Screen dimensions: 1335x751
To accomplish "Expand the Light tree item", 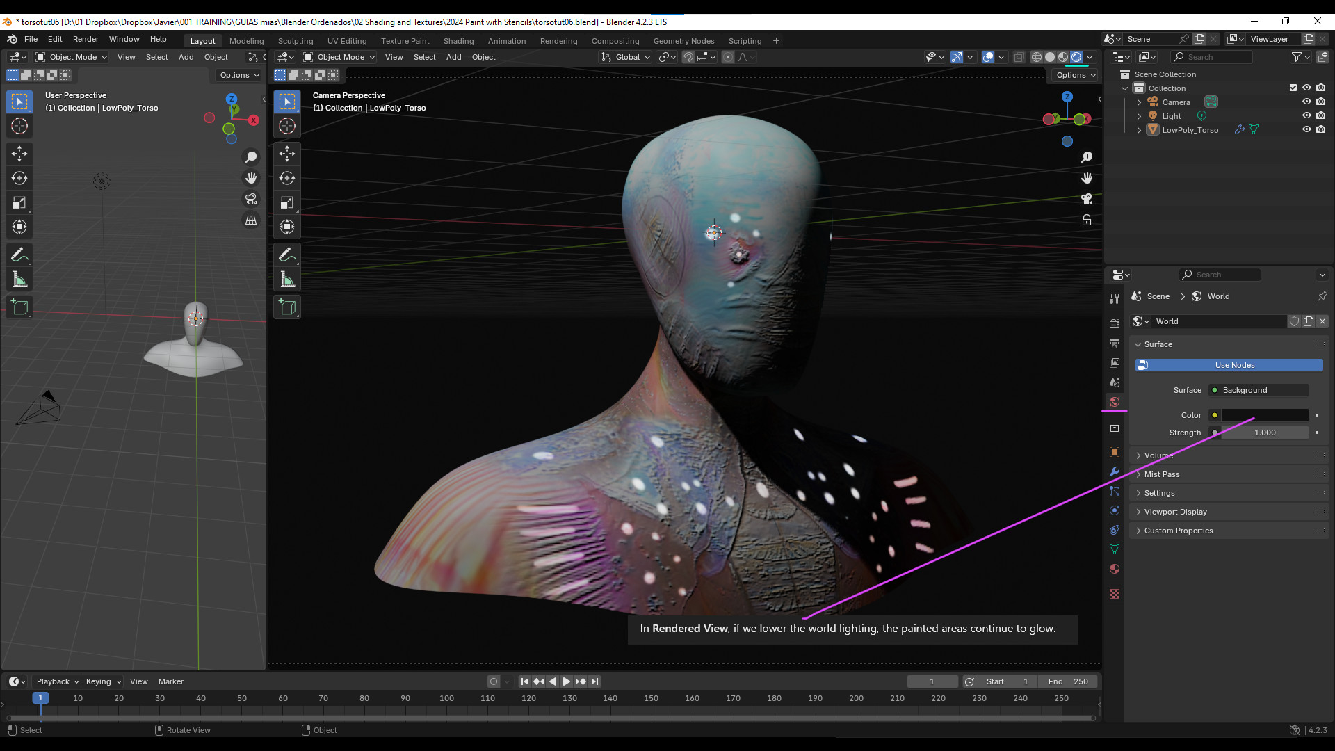I will click(x=1139, y=116).
